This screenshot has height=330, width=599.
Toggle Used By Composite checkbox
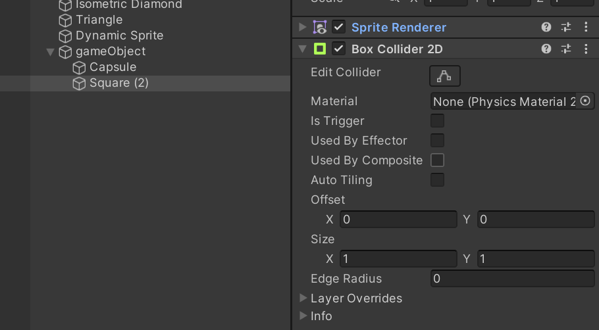[x=437, y=160]
